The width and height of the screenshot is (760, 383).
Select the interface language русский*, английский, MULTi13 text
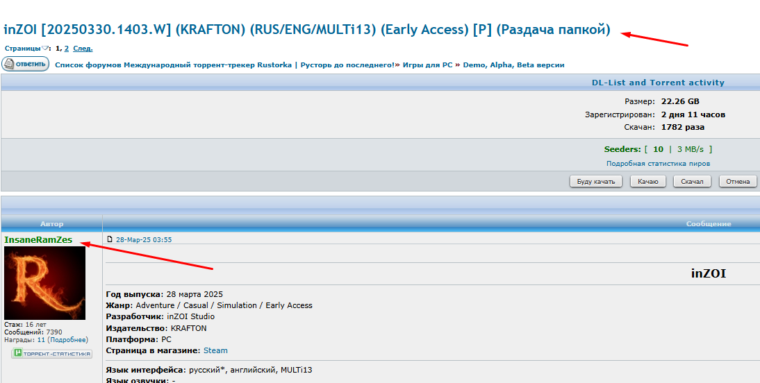250,370
